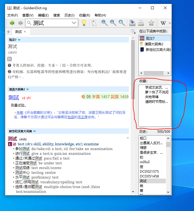Viewport: 194px width, 211px height.
Task: Click the 现汉7 dictionary icon
Action: (x=142, y=38)
